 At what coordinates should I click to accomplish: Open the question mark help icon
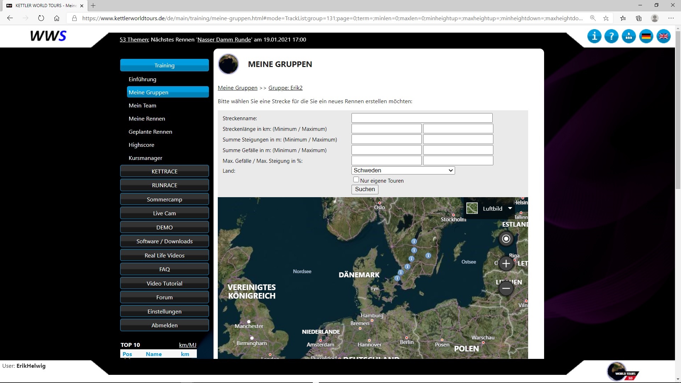tap(611, 36)
